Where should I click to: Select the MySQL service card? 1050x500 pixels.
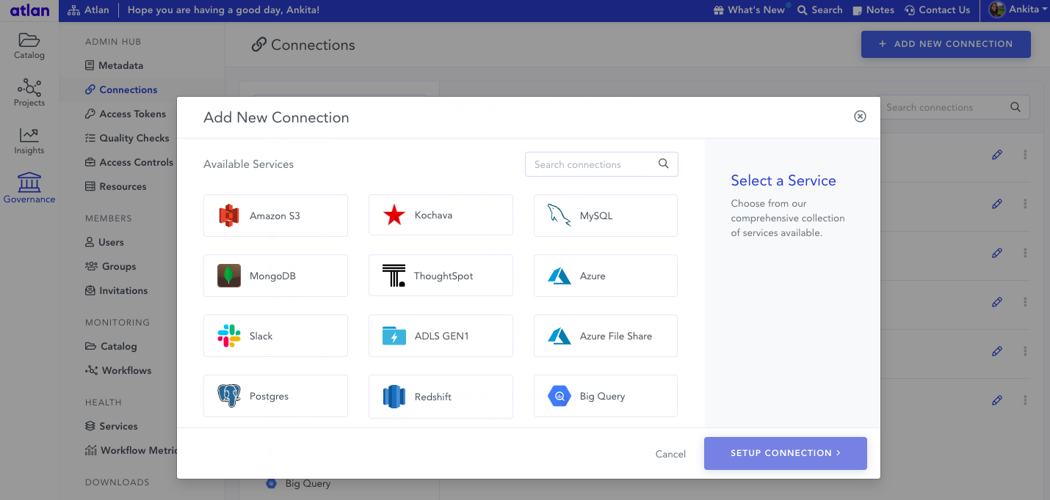pyautogui.click(x=606, y=216)
